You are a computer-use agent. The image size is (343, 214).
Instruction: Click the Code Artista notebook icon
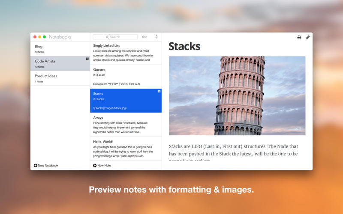(87, 59)
